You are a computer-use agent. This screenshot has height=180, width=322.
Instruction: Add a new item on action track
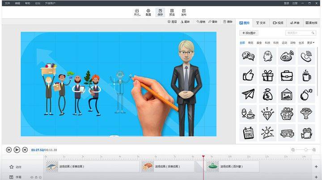coord(316,167)
